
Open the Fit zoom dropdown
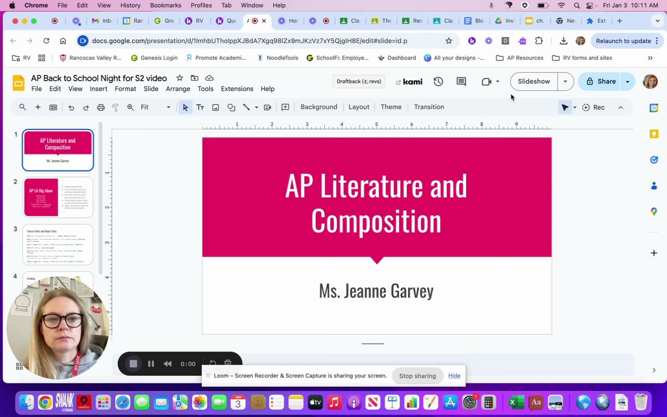pos(155,107)
